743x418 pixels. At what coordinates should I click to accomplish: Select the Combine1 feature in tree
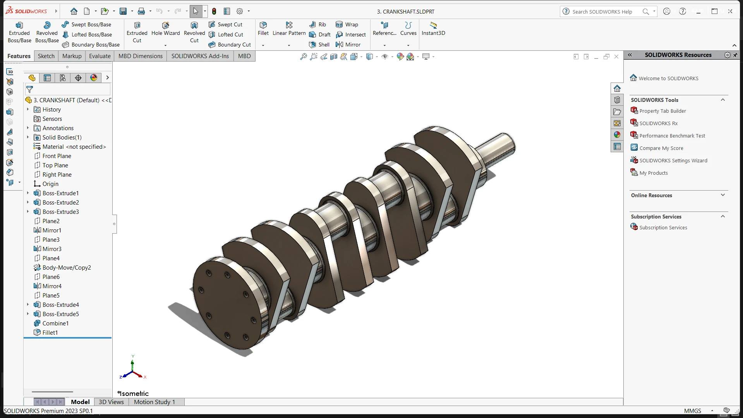tap(55, 323)
